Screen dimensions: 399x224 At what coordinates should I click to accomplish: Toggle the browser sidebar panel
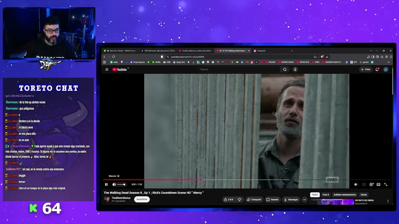pyautogui.click(x=373, y=57)
